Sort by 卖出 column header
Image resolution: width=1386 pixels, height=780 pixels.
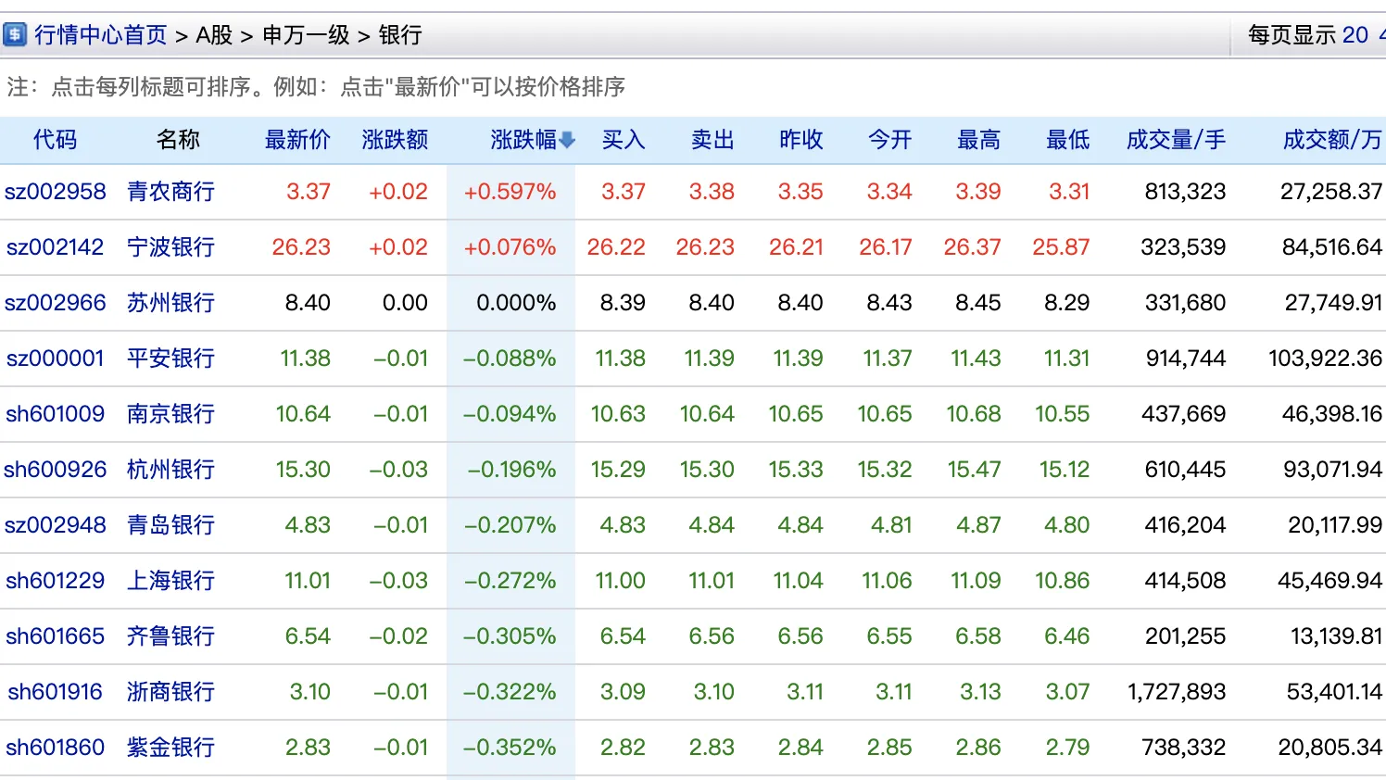712,140
